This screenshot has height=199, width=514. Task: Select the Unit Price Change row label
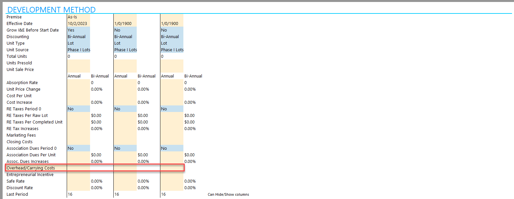(x=23, y=89)
